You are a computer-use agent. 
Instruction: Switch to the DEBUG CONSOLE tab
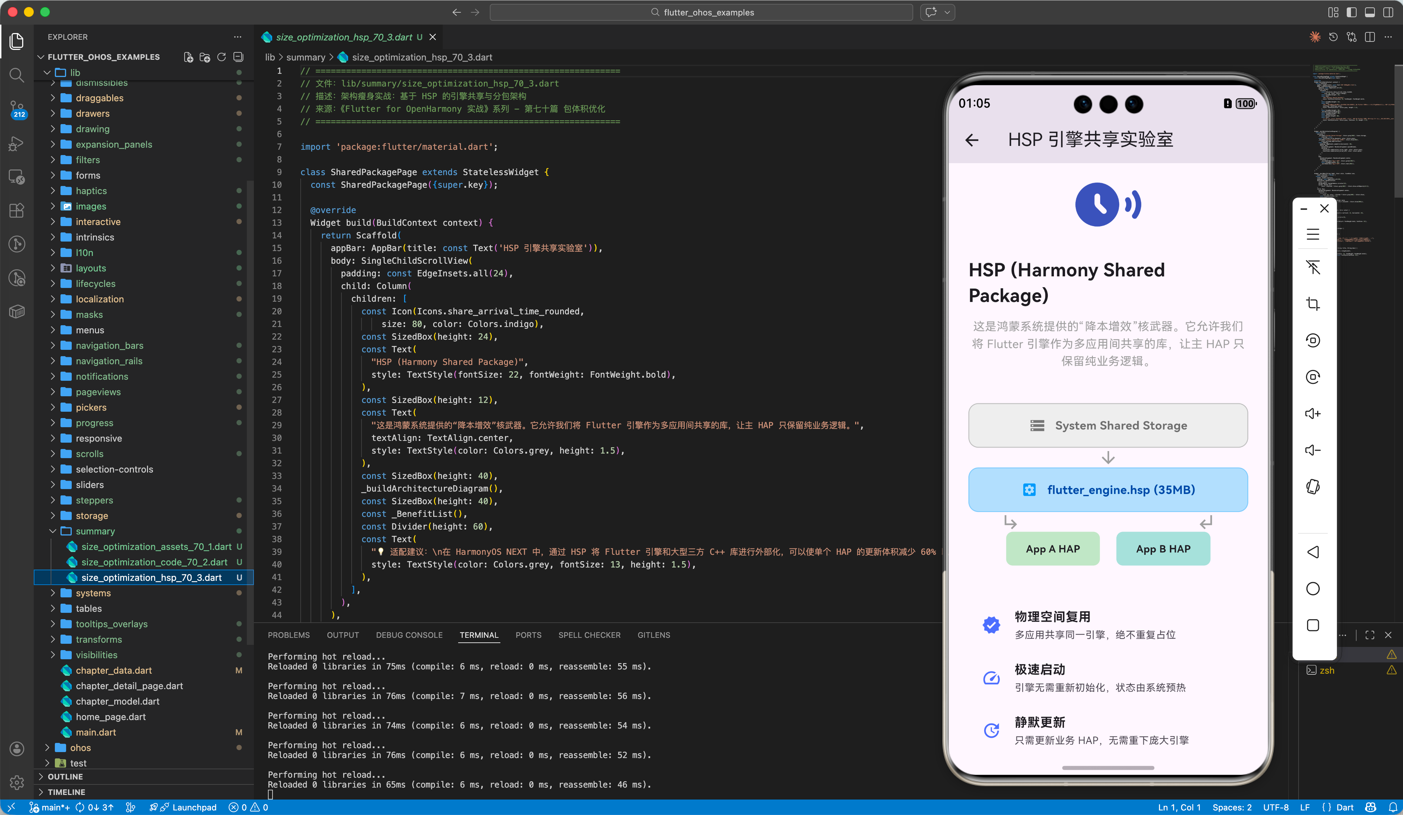409,635
